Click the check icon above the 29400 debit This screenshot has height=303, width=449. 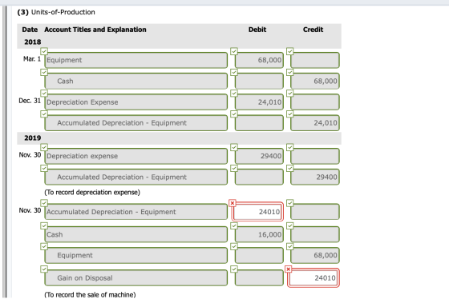coord(234,147)
